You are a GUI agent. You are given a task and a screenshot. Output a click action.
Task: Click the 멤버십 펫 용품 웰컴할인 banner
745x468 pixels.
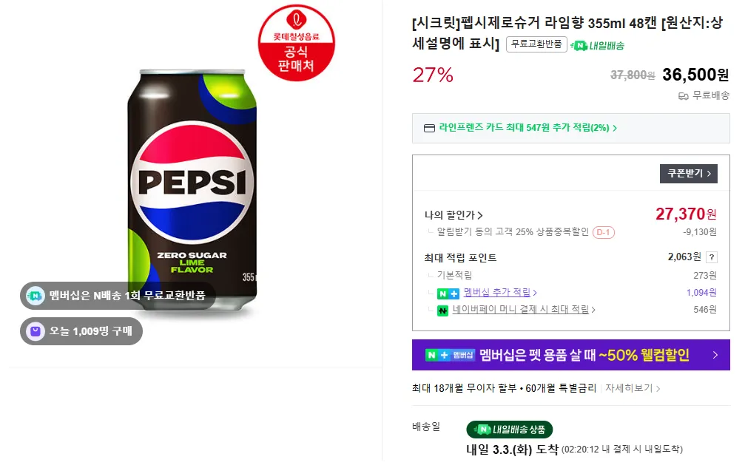point(570,355)
